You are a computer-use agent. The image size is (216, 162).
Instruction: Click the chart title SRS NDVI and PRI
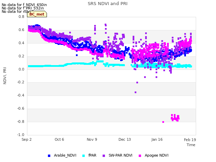coord(108,4)
